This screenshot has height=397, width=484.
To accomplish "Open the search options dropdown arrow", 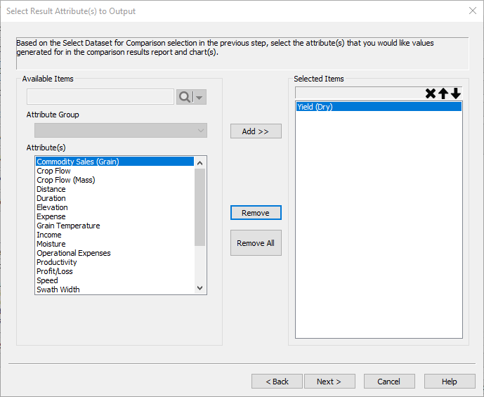I will pos(200,97).
